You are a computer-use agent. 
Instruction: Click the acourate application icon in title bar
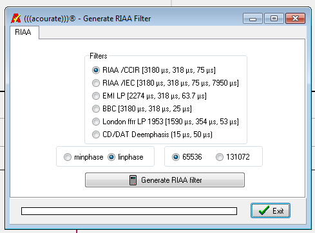[16, 18]
